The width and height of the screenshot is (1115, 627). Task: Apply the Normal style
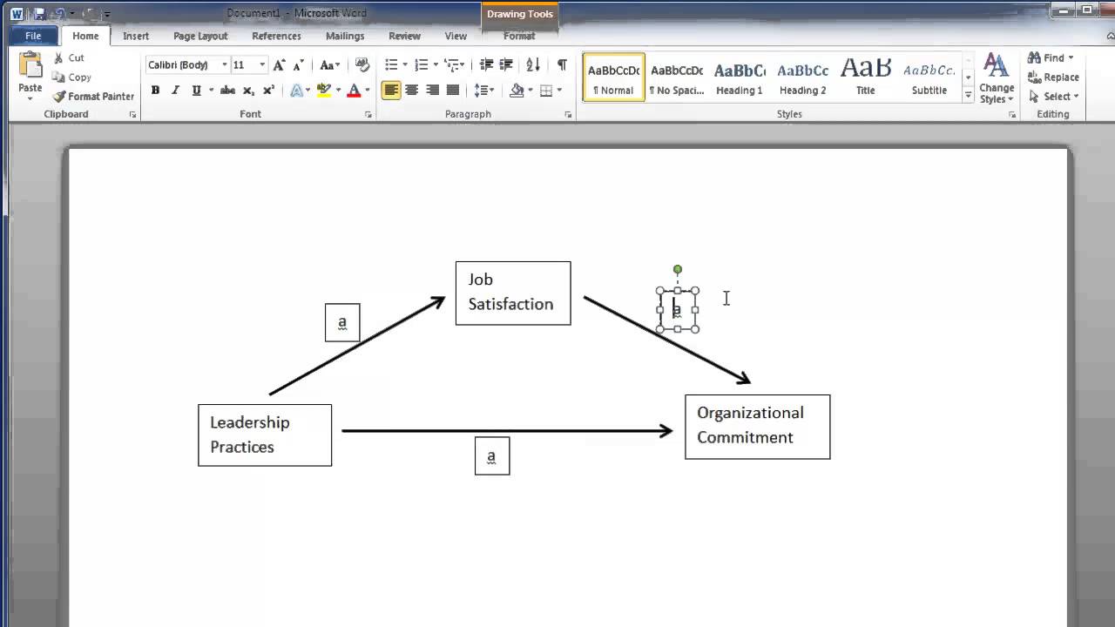tap(613, 78)
